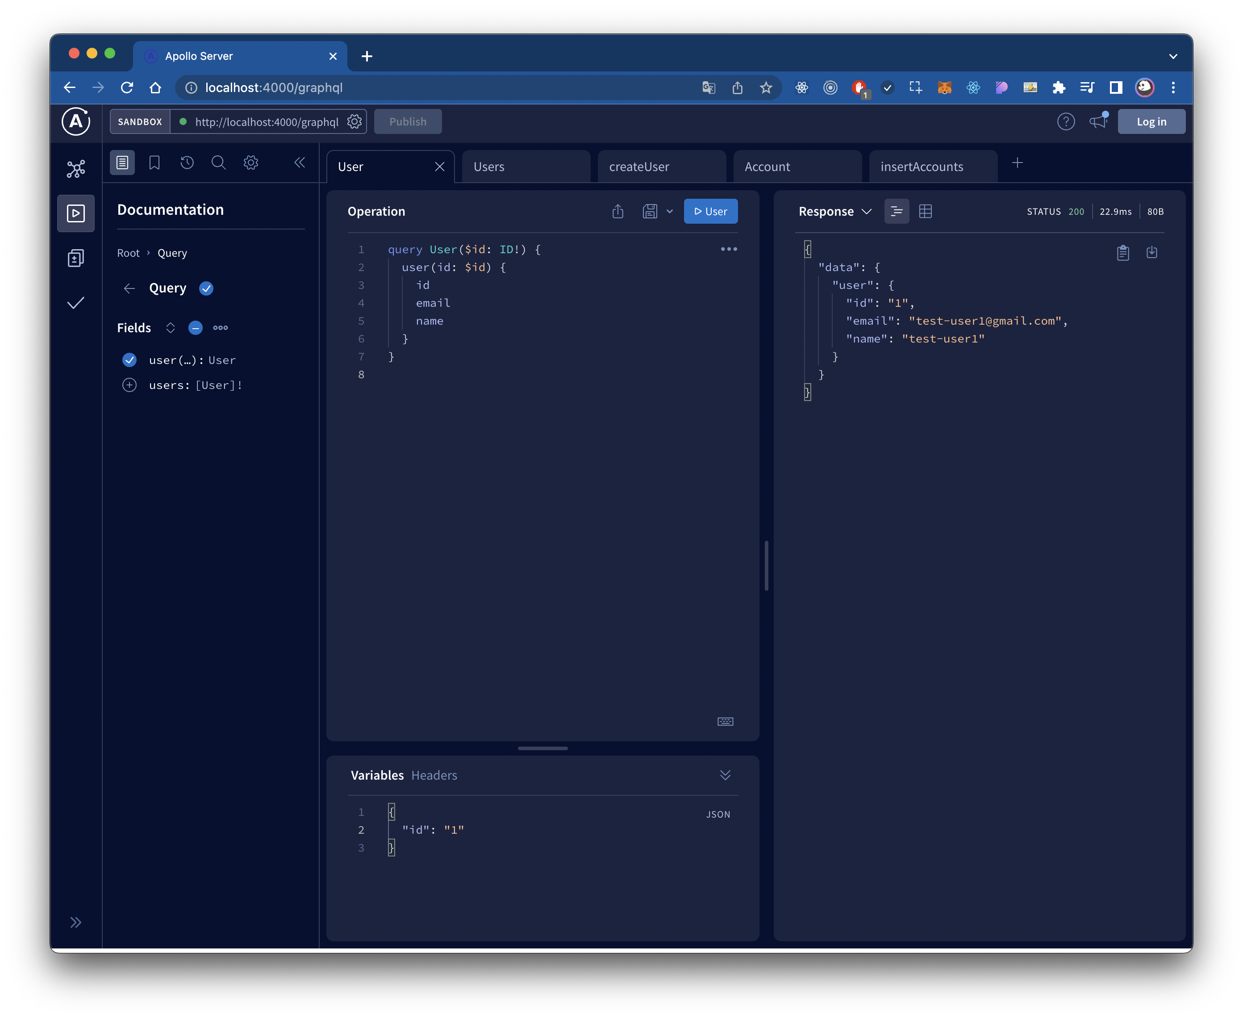
Task: Click the checks checkmark icon in sidebar
Action: 76,303
